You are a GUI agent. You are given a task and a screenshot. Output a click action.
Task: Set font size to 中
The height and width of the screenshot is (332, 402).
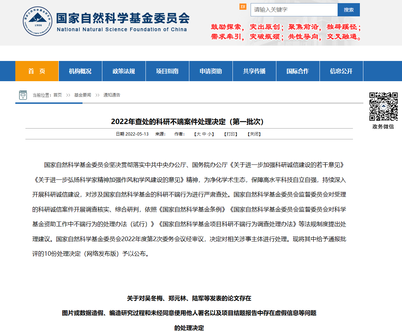pos(204,134)
